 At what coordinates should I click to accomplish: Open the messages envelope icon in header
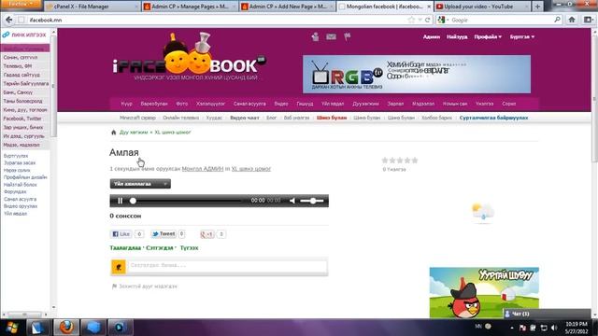tap(331, 37)
